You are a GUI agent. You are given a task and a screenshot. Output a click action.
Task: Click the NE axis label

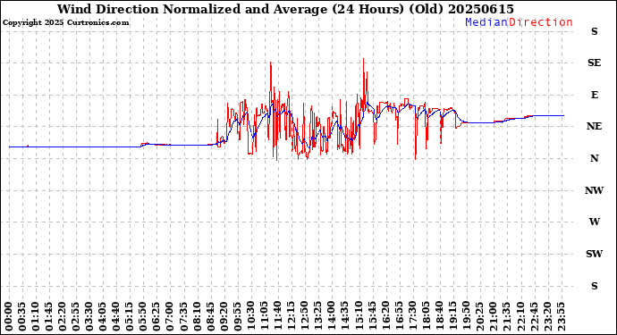(594, 126)
